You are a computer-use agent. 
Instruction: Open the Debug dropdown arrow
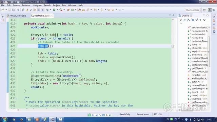tap(51, 10)
